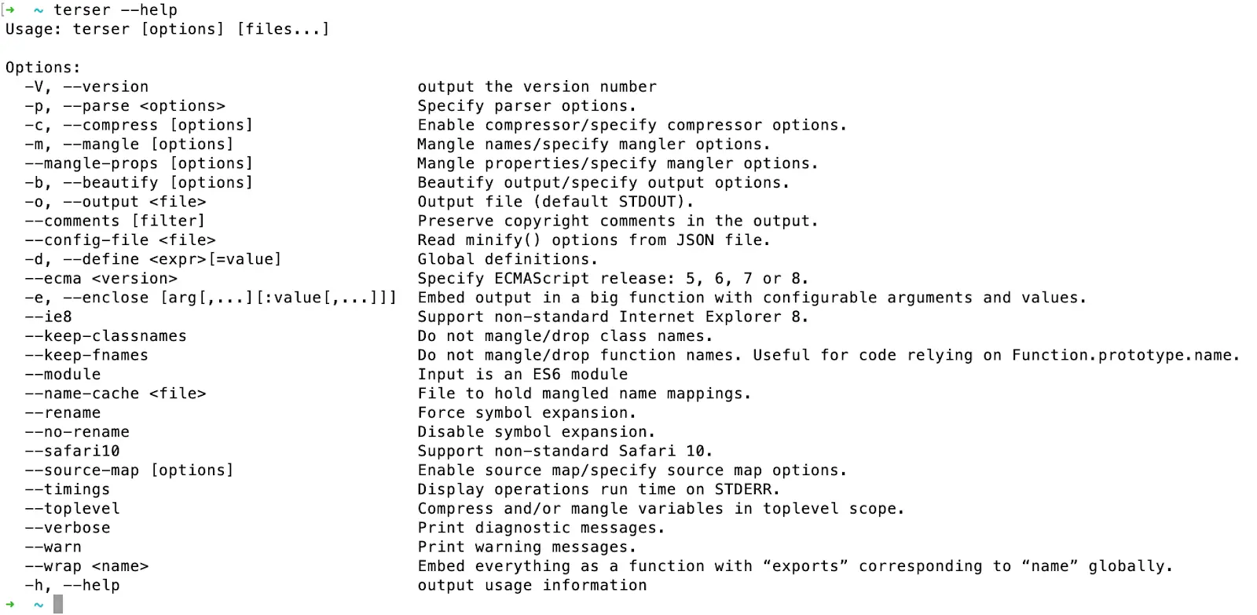Viewport: 1257px width, 615px height.
Task: Click 'Support non-standard Safari 10.' description
Action: [x=565, y=452]
